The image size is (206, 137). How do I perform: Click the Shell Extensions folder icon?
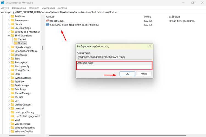[12, 36]
